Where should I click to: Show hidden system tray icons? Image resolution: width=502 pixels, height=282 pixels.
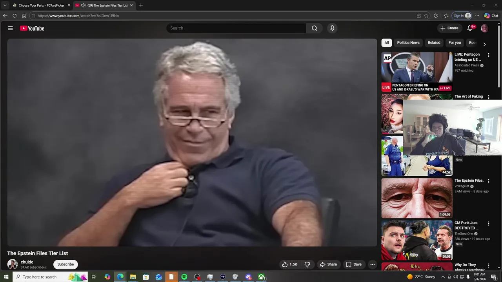(x=443, y=277)
